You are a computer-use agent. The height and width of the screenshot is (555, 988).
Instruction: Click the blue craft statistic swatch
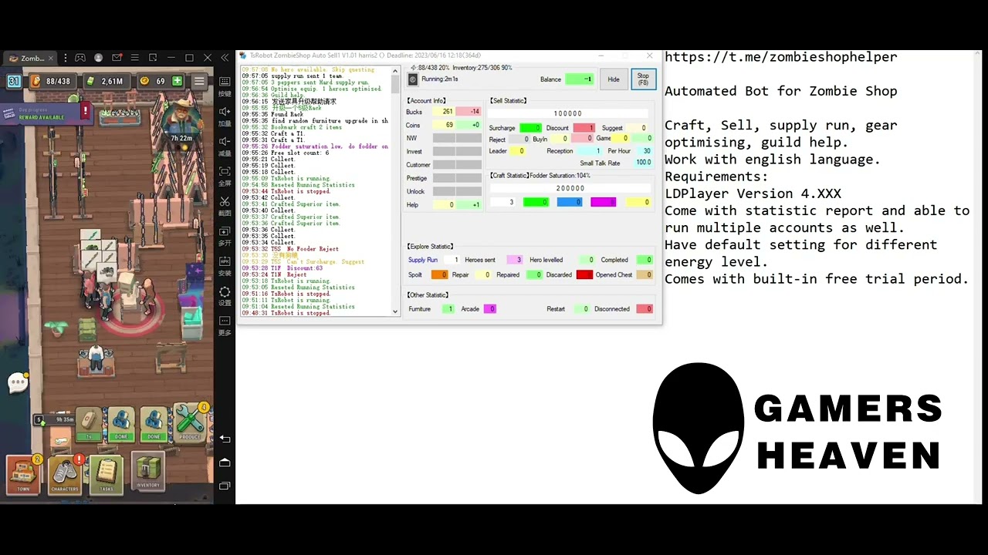click(570, 202)
